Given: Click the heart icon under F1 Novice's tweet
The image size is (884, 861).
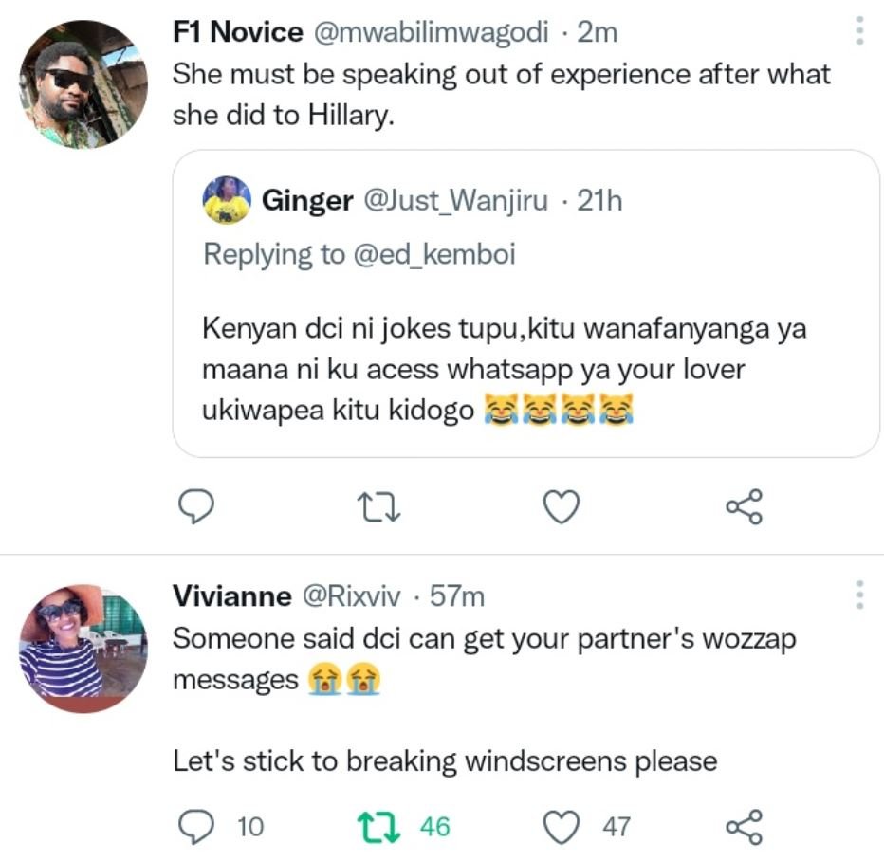Looking at the screenshot, I should point(562,507).
